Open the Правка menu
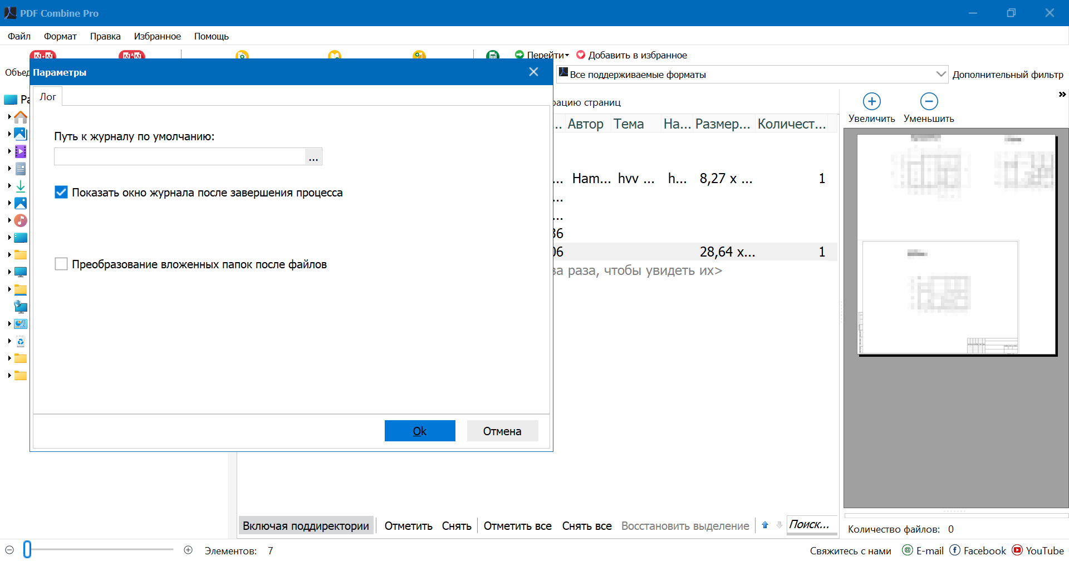1069x561 pixels. pos(105,36)
